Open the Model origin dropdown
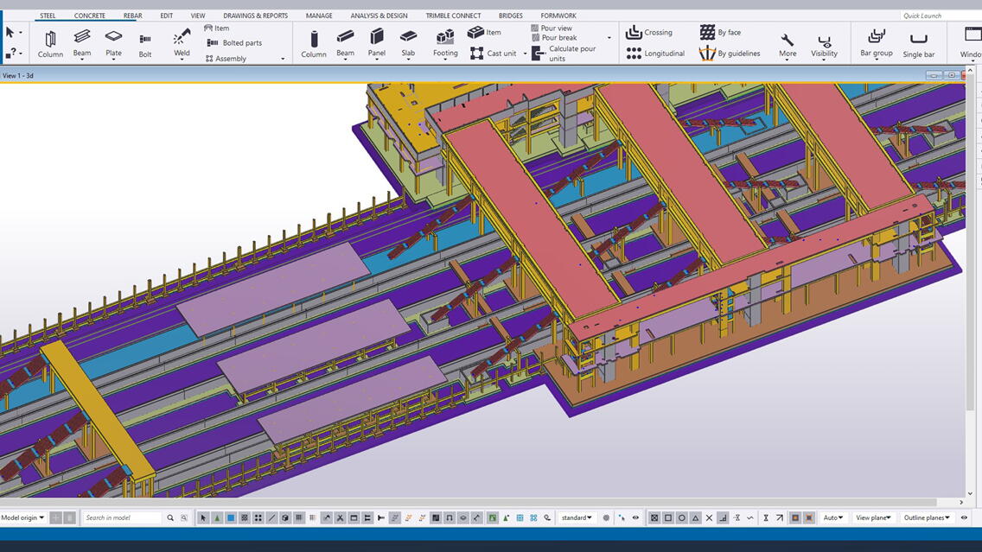982x552 pixels. pos(22,517)
